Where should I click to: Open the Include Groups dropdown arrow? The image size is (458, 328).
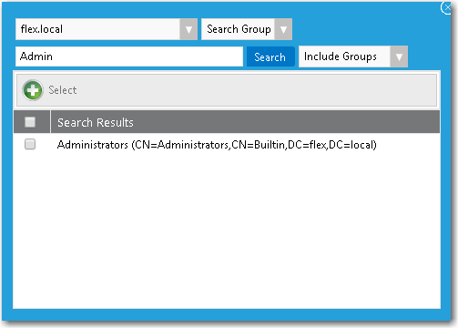pos(399,56)
